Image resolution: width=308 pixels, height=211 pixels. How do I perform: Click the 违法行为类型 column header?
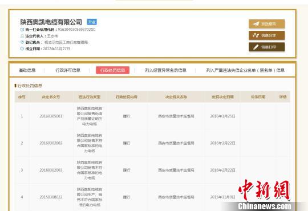(90, 97)
